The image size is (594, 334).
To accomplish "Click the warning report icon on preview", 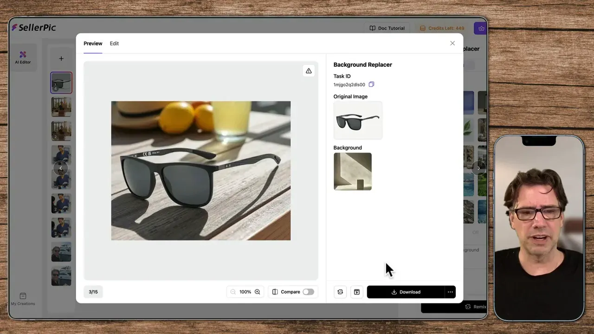I will [309, 71].
